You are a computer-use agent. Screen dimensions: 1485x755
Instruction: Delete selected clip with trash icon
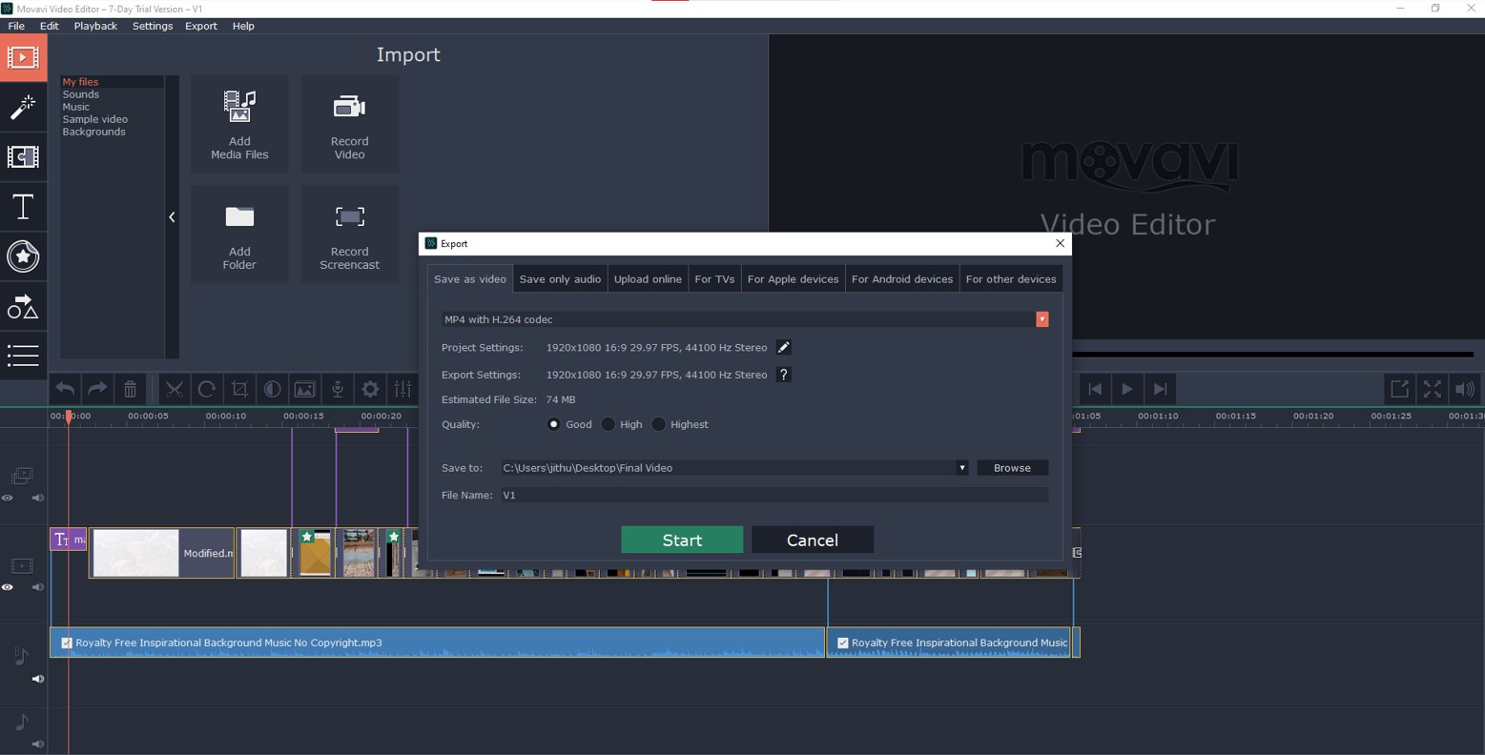pyautogui.click(x=130, y=389)
